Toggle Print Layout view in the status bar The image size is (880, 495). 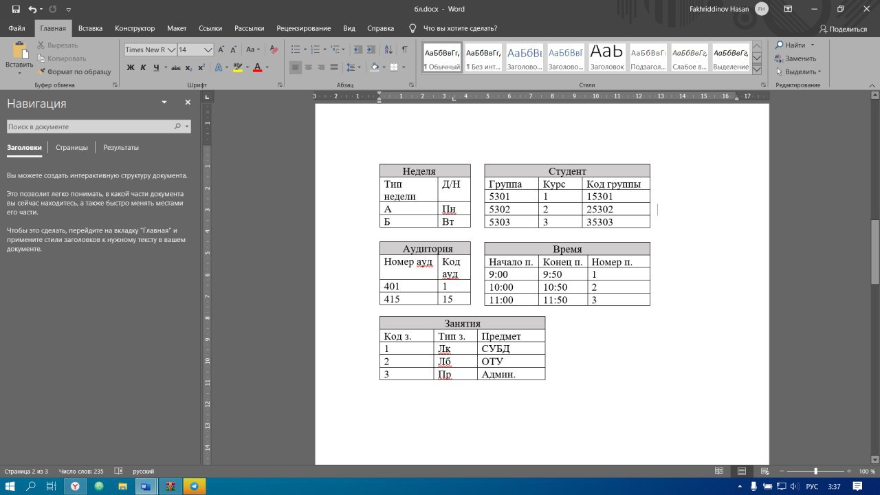coord(742,471)
